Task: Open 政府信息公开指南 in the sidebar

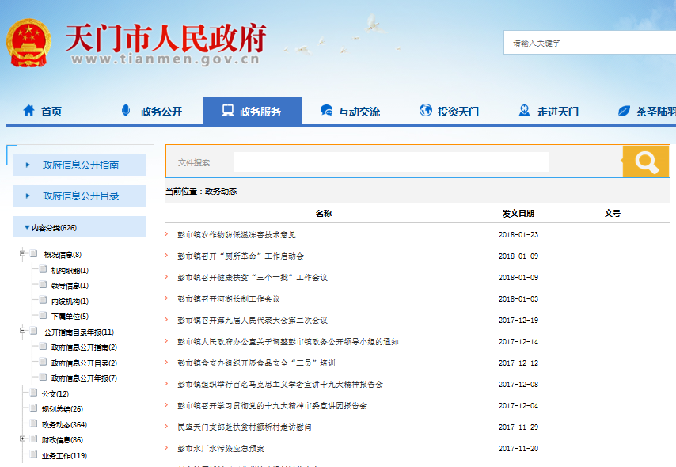Action: pos(80,165)
